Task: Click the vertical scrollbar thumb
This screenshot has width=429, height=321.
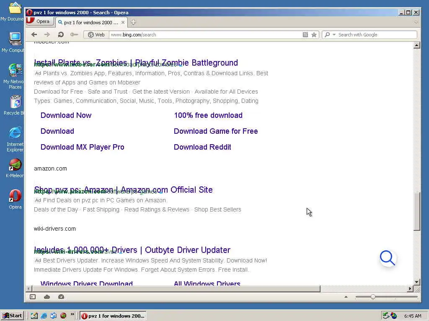Action: click(x=417, y=211)
